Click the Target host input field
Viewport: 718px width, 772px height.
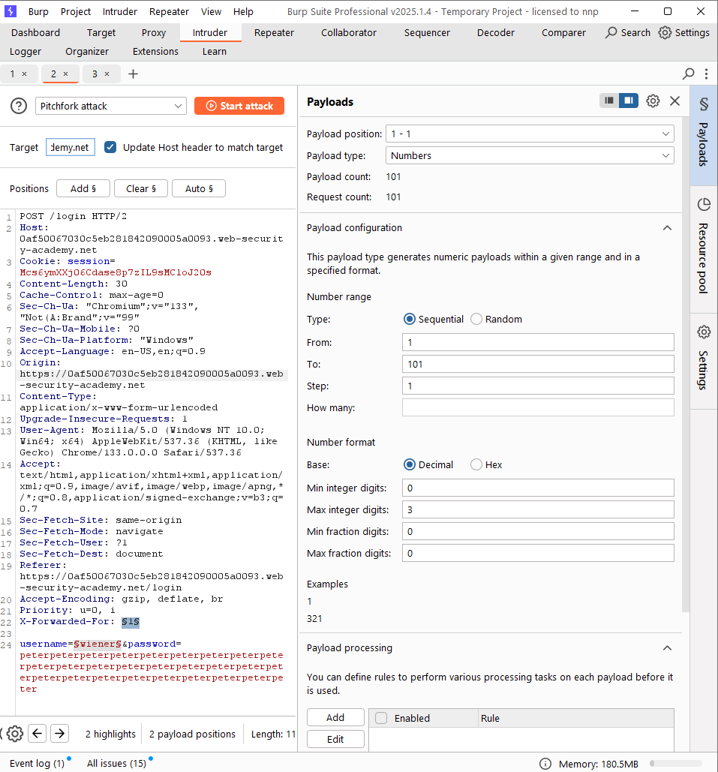tap(71, 147)
